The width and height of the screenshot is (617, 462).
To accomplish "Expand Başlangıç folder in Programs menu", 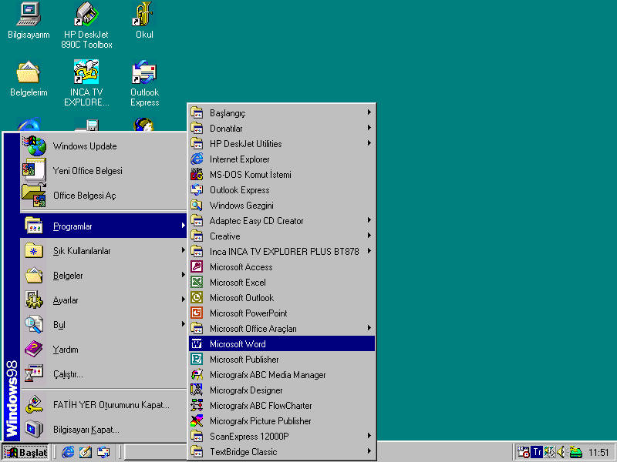I will pyautogui.click(x=282, y=112).
